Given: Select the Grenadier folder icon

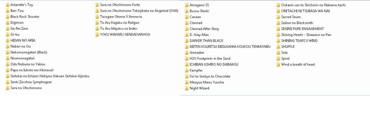Looking at the screenshot, I should (x=187, y=53).
